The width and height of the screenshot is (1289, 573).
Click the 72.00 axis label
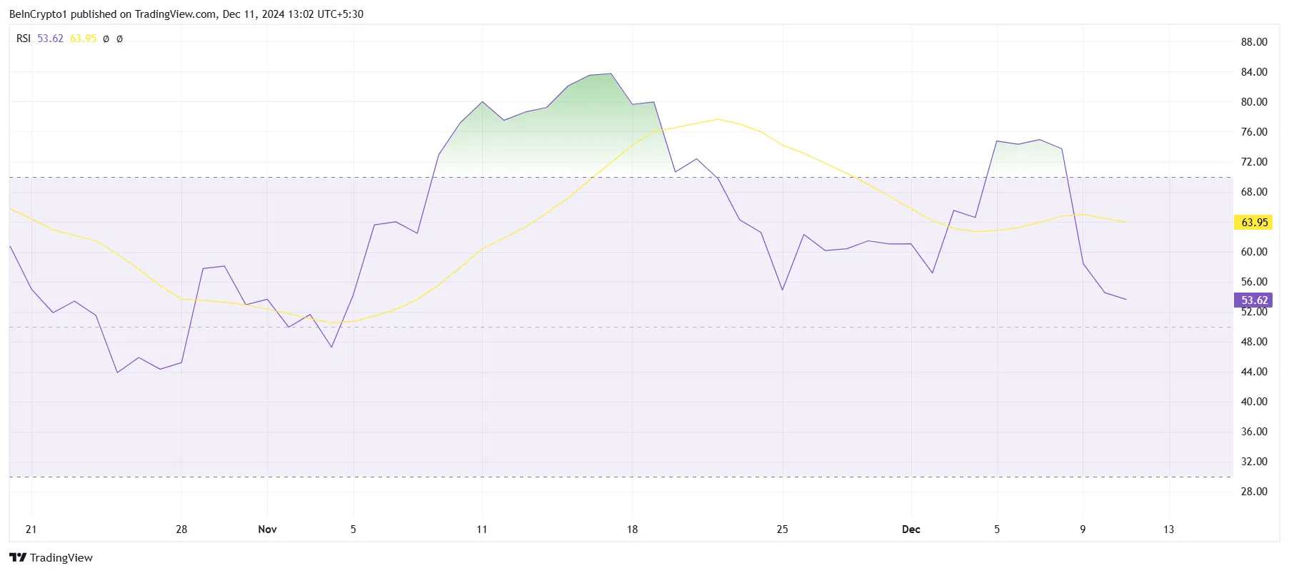pyautogui.click(x=1254, y=162)
